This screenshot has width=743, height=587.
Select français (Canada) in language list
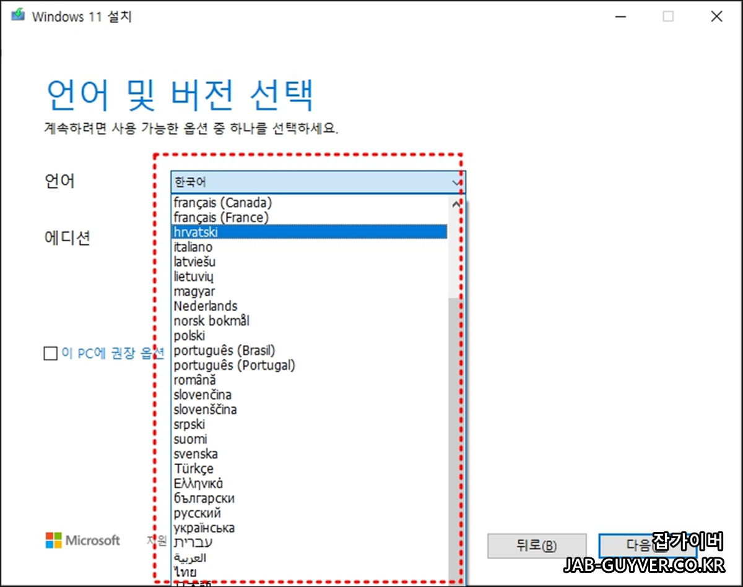click(x=310, y=202)
